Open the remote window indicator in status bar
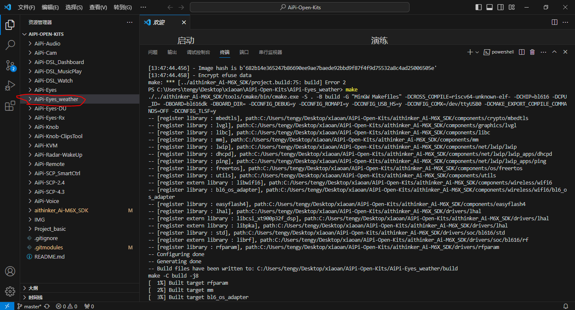 tap(7, 306)
